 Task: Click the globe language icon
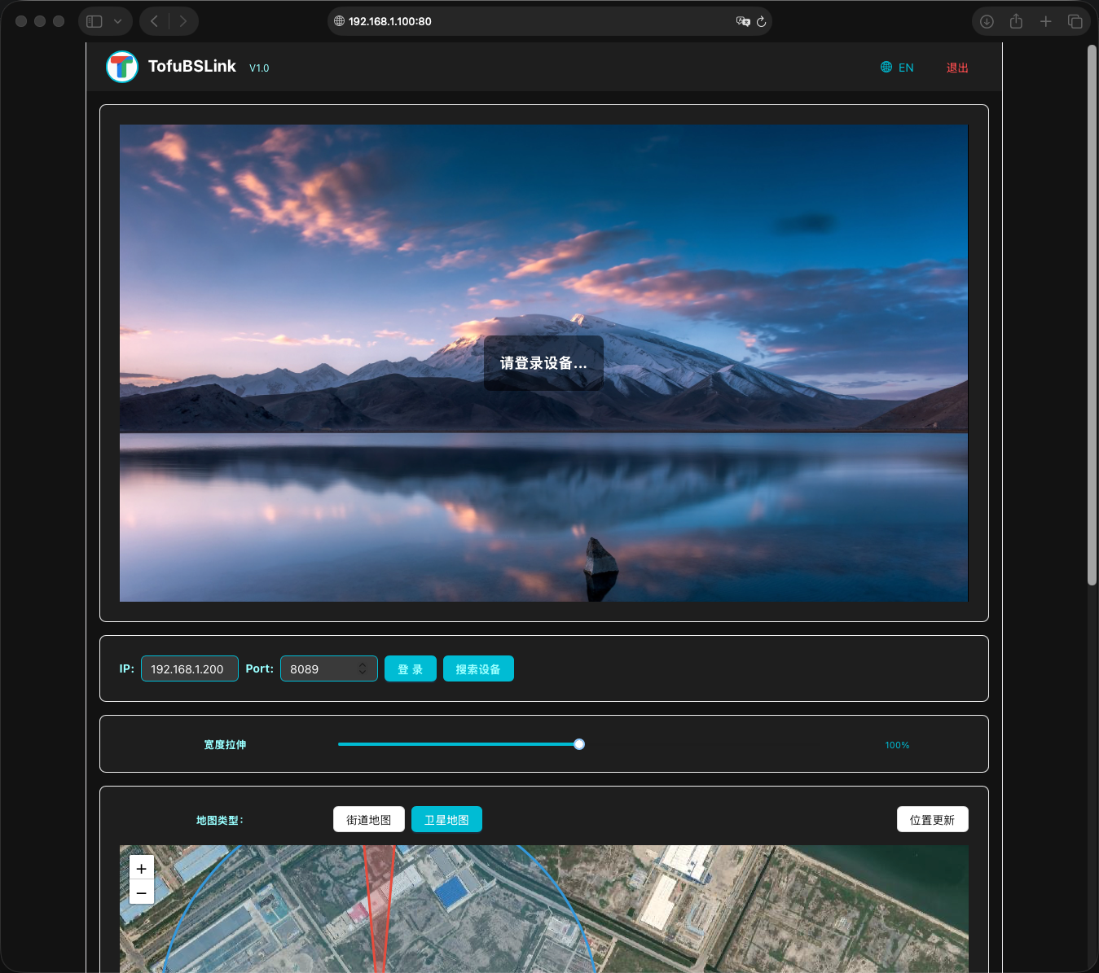click(x=886, y=67)
